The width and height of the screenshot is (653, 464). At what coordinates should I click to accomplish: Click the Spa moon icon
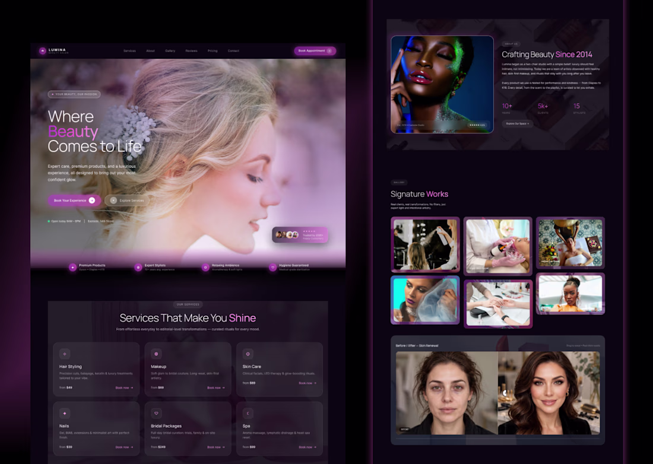coord(248,413)
